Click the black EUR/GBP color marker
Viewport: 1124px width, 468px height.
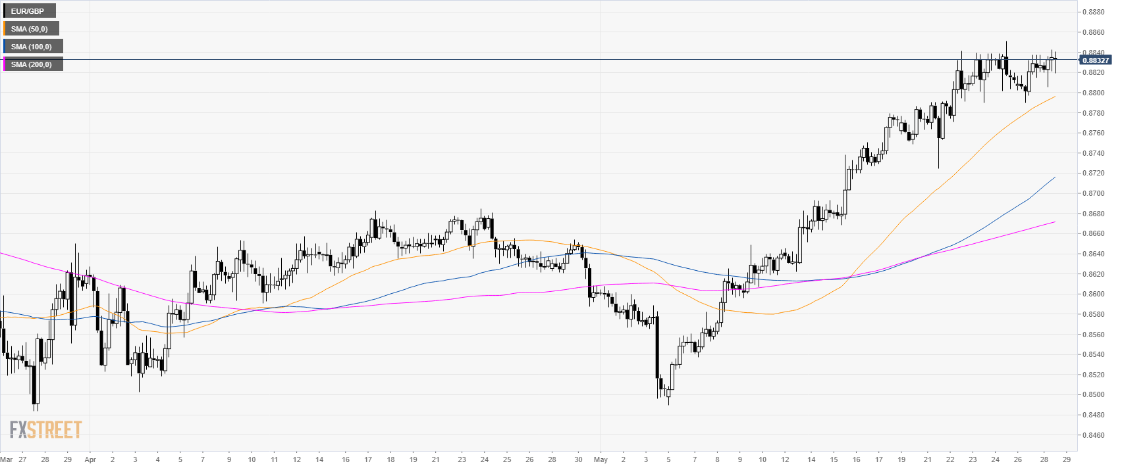point(4,11)
